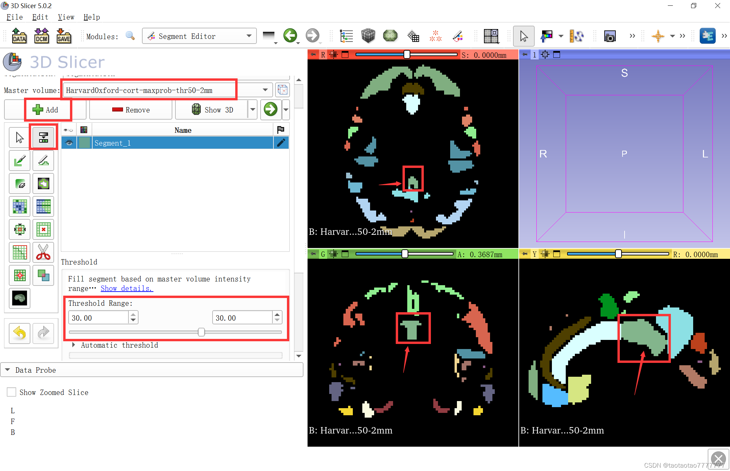Click the lower Threshold Range value field
Screen dimensions: 730x471
[98, 317]
